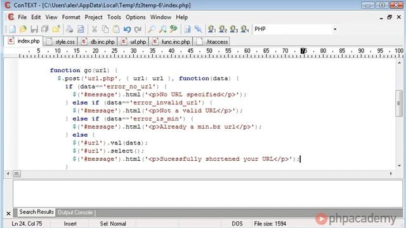Viewport: 406px width, 228px height.
Task: Open the View menu
Action: tap(51, 17)
